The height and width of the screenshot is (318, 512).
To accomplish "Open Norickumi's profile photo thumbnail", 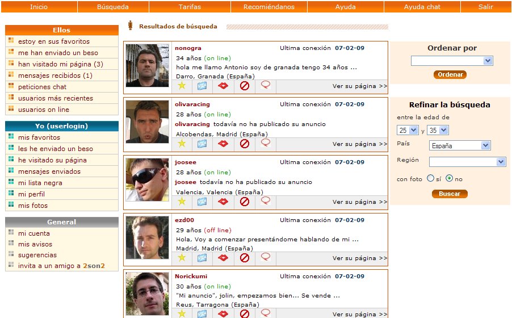I will coord(147,294).
